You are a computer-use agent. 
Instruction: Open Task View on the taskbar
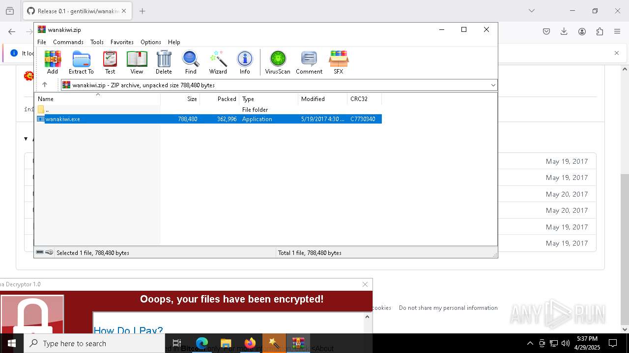[177, 343]
